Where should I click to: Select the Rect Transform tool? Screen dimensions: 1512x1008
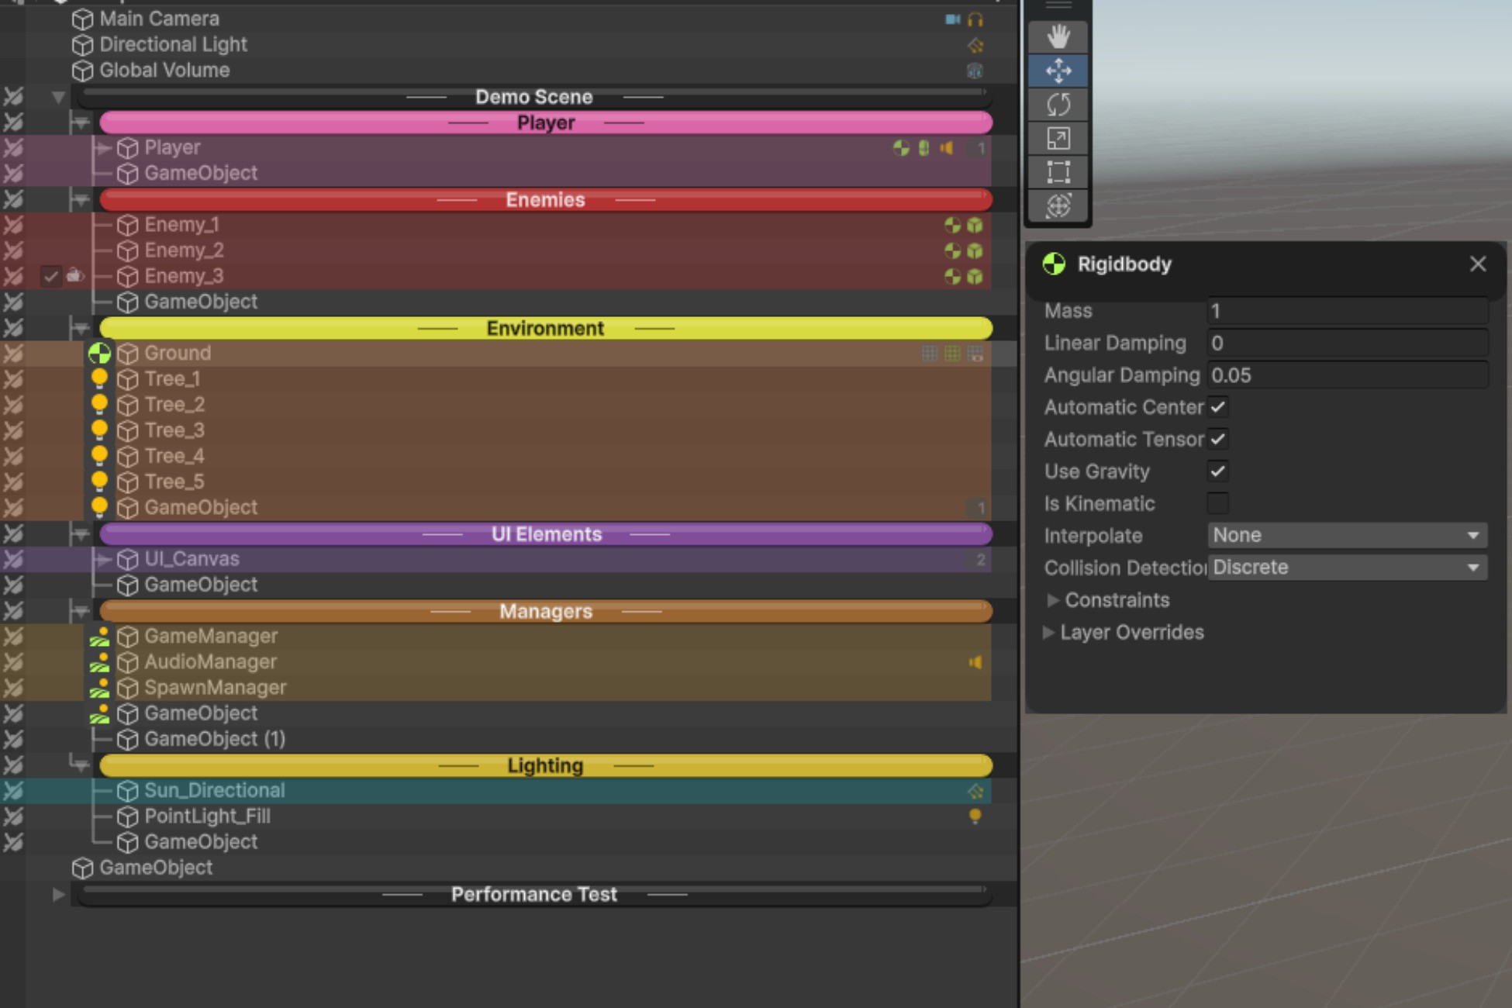tap(1058, 172)
